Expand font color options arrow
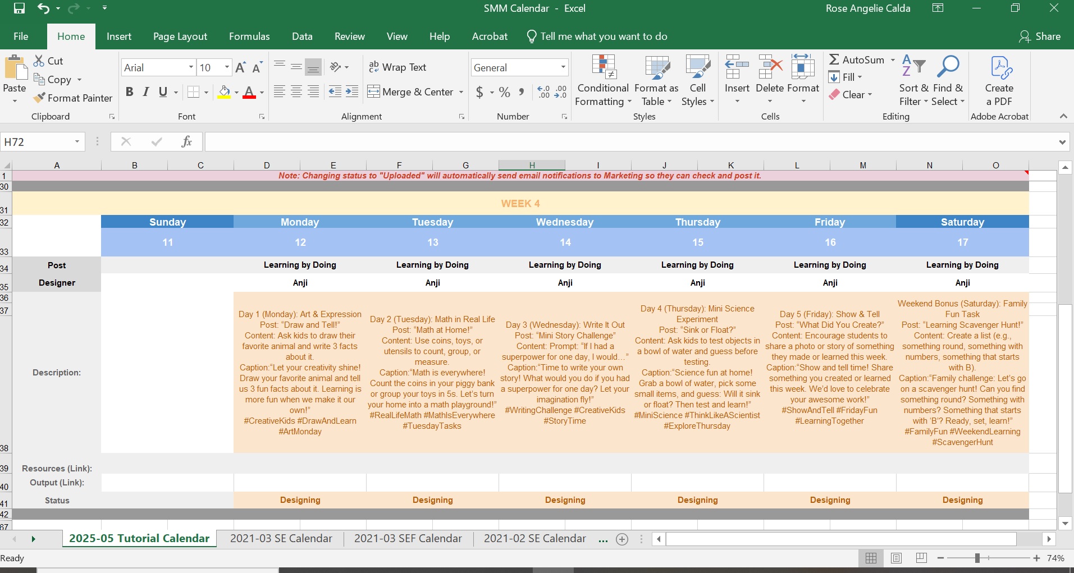 pyautogui.click(x=262, y=92)
